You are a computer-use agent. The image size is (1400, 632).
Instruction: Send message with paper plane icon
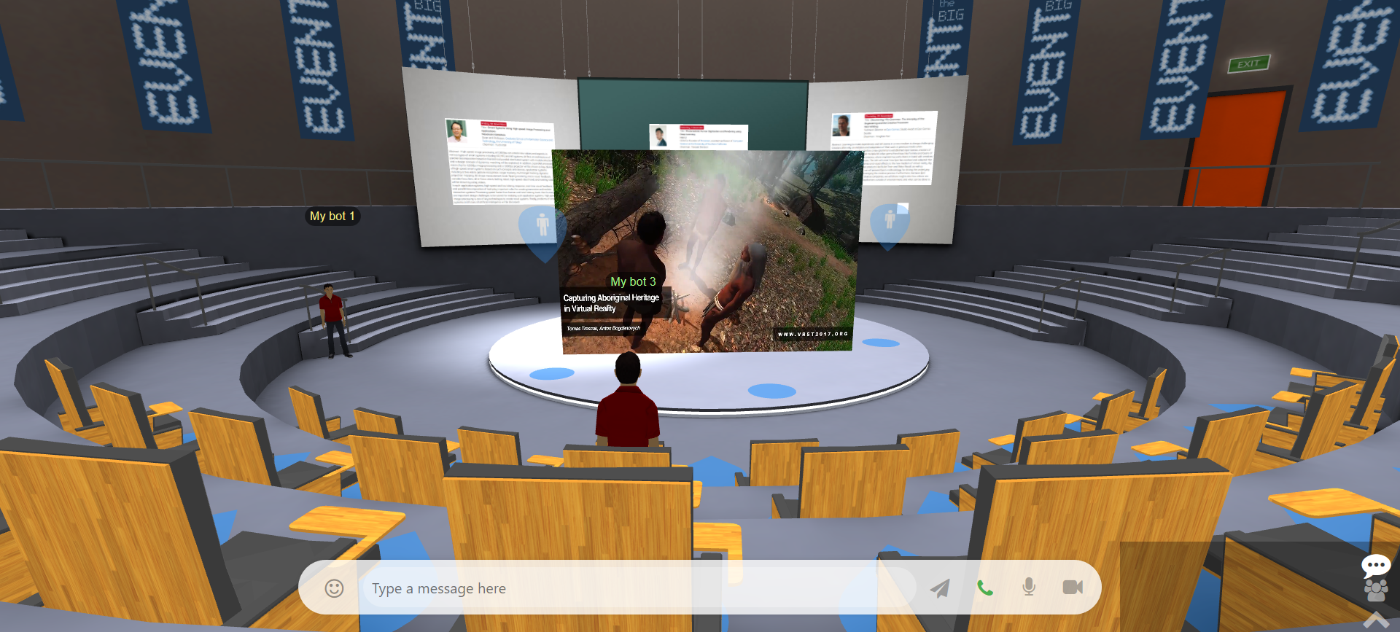click(941, 588)
